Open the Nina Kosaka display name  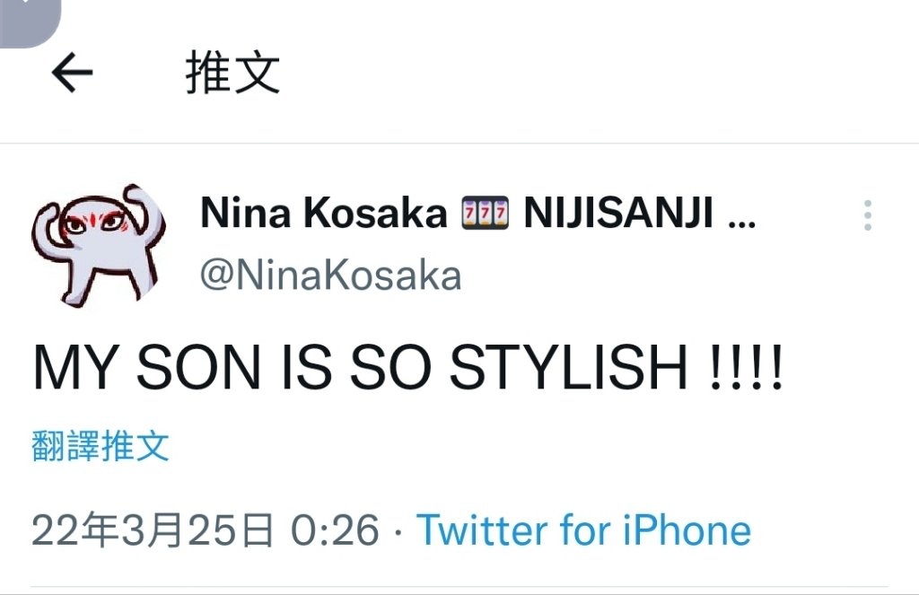pyautogui.click(x=323, y=214)
